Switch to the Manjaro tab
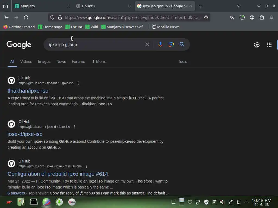The height and width of the screenshot is (208, 278). pos(42,6)
